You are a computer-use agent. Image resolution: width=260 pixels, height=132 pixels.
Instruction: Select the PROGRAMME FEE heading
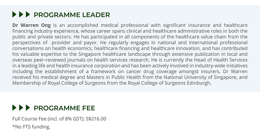(x=64, y=108)
